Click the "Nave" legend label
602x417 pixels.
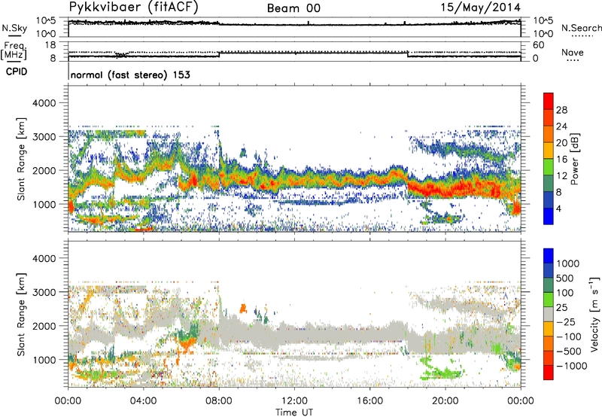tap(572, 53)
